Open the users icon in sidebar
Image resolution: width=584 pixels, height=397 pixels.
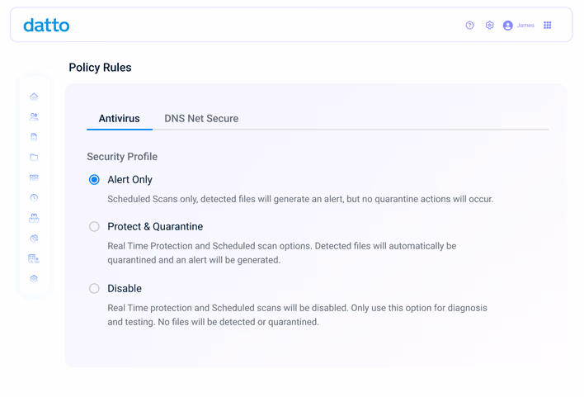coord(34,117)
